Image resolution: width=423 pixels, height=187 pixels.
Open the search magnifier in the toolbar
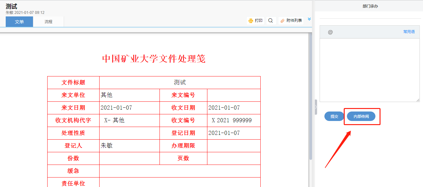(x=270, y=21)
